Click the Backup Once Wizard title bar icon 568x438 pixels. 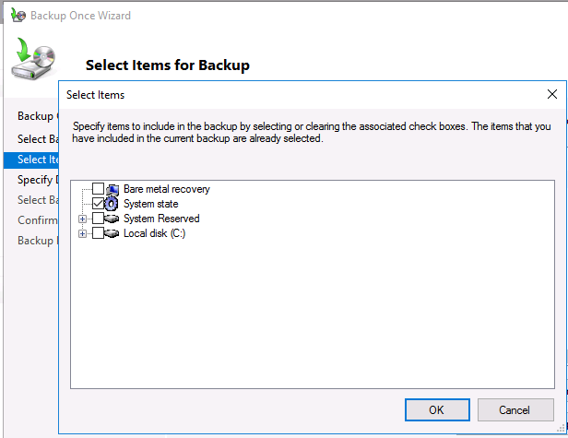pos(16,16)
